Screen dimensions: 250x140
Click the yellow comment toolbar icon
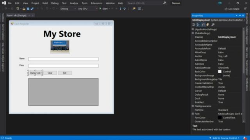click(134, 9)
